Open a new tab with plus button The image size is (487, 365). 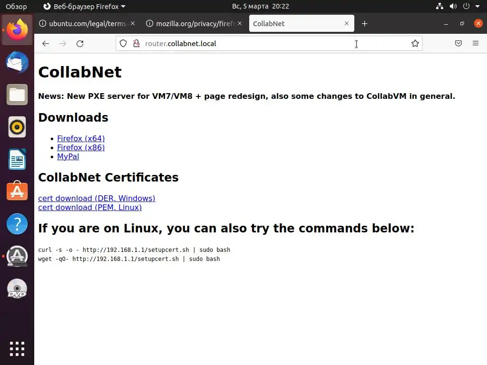point(365,24)
